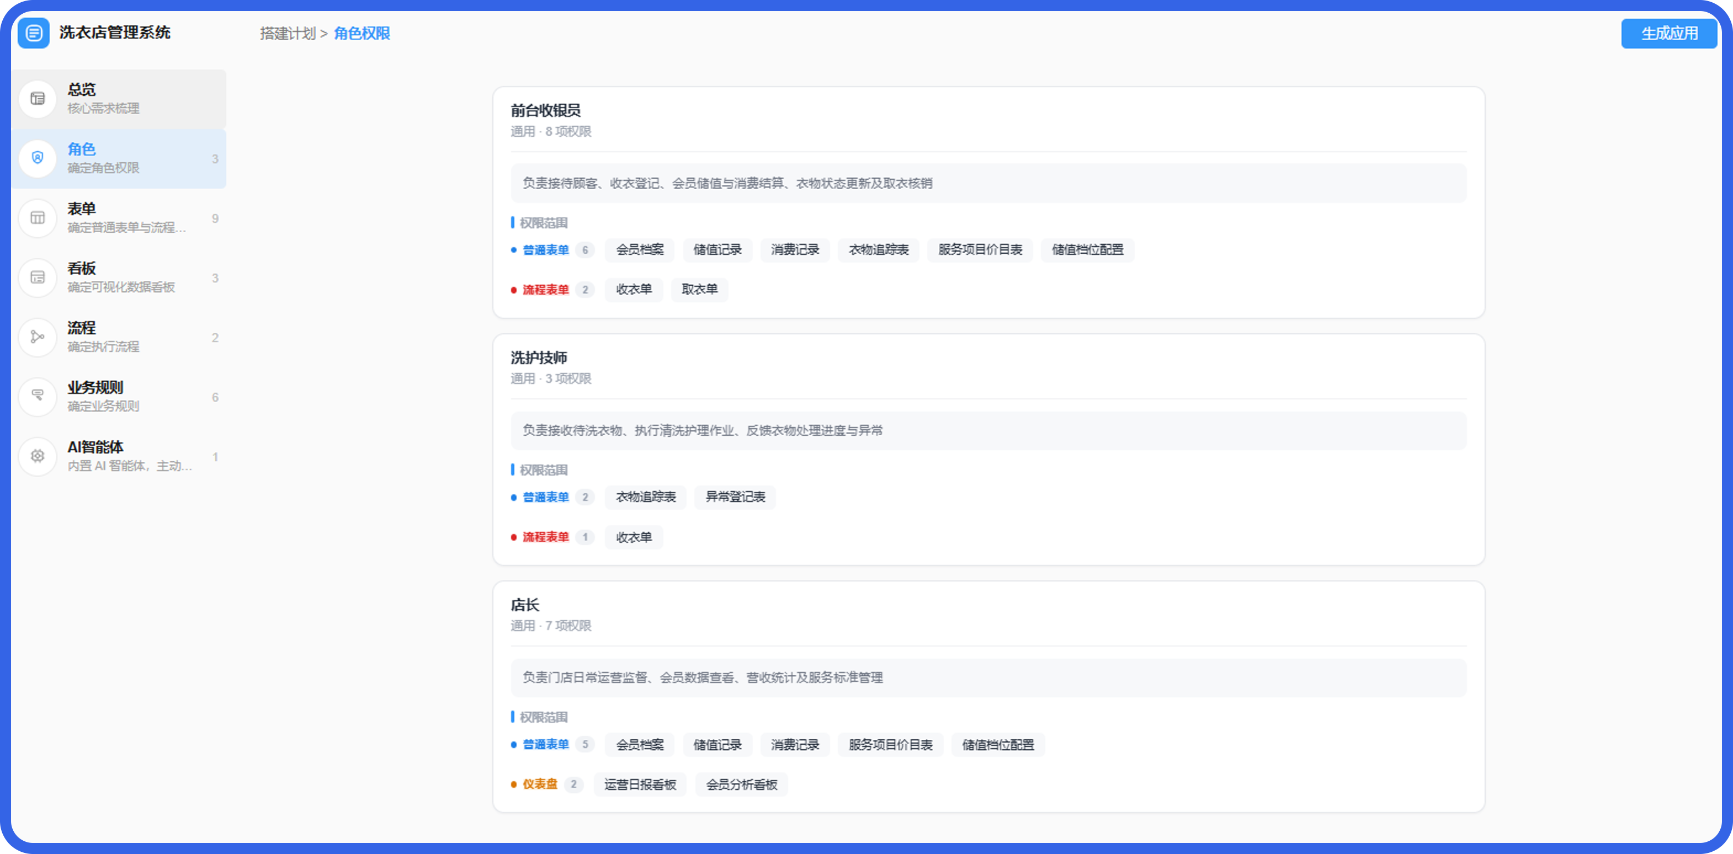
Task: Click 收衣单 tag in 洗护技师 card
Action: click(634, 537)
